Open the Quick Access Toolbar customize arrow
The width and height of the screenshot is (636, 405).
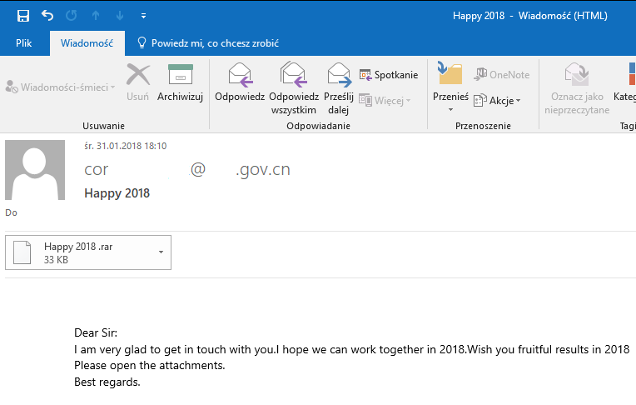[144, 16]
